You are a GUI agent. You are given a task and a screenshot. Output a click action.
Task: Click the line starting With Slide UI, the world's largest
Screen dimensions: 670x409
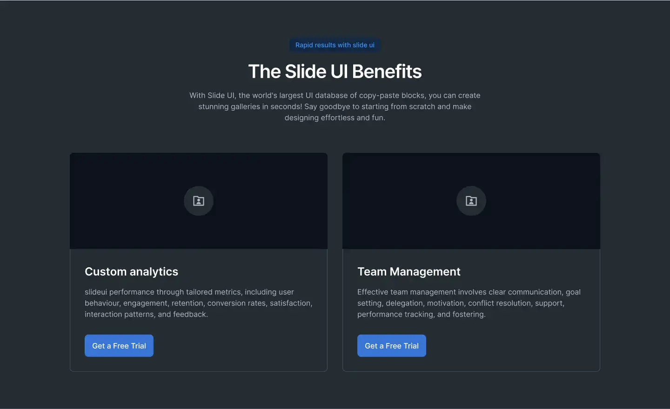(335, 95)
